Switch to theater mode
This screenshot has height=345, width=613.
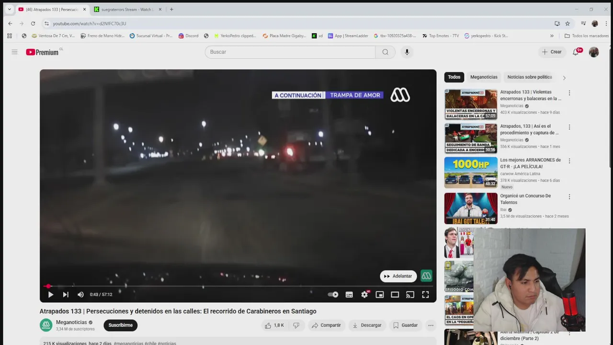(395, 295)
